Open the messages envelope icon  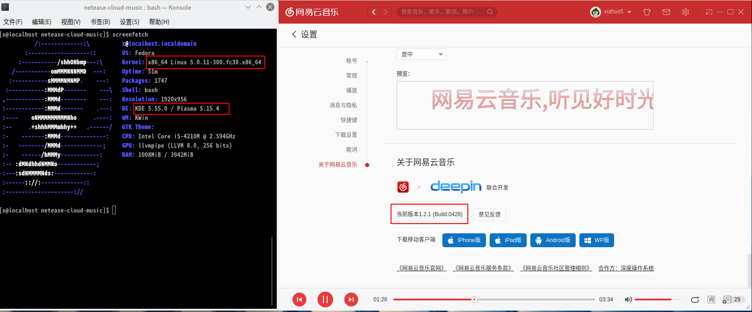pyautogui.click(x=666, y=12)
